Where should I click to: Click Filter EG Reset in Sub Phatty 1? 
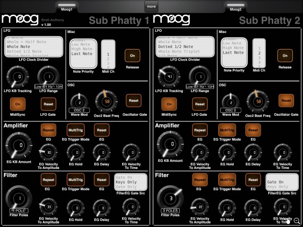pos(102,180)
